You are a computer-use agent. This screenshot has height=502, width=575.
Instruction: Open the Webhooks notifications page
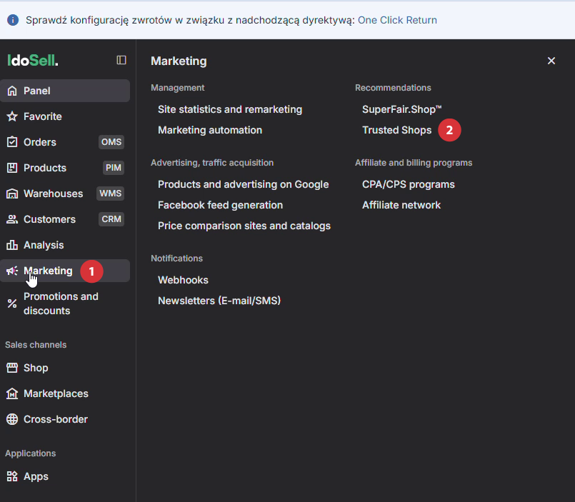click(x=183, y=280)
